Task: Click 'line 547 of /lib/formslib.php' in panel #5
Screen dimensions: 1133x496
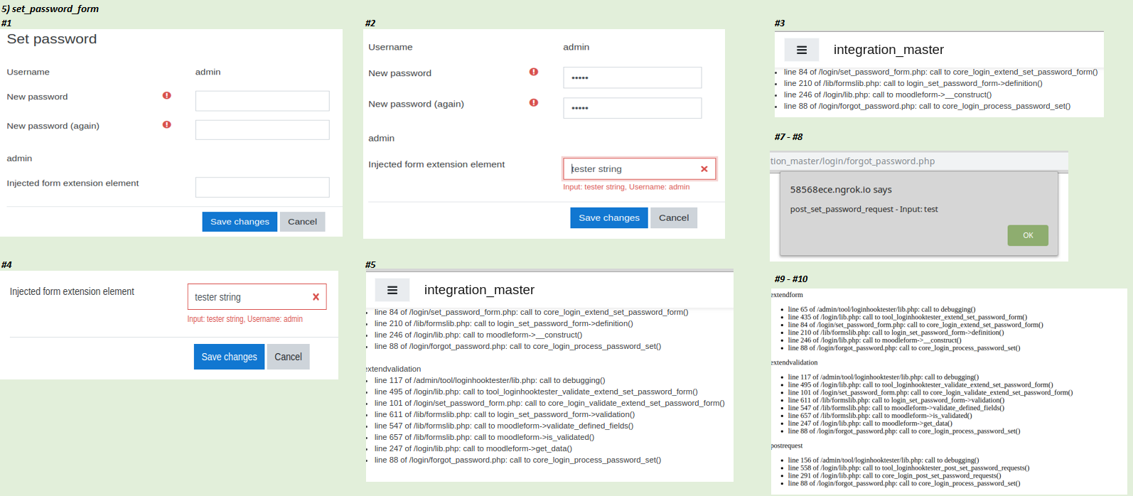Action: [504, 426]
